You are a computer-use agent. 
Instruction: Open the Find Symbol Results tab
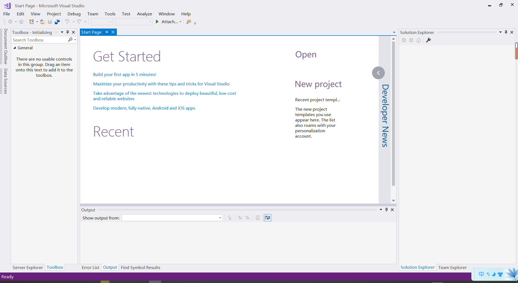coord(141,267)
